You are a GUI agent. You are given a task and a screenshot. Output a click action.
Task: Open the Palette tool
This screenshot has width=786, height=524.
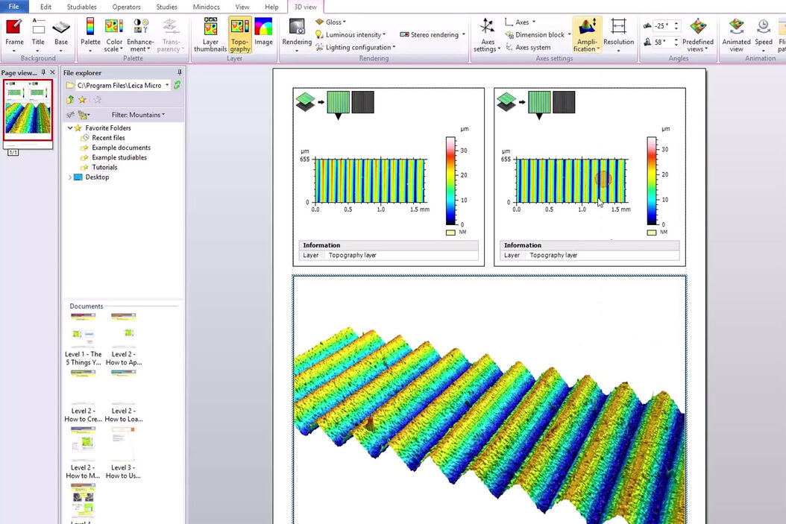click(90, 34)
